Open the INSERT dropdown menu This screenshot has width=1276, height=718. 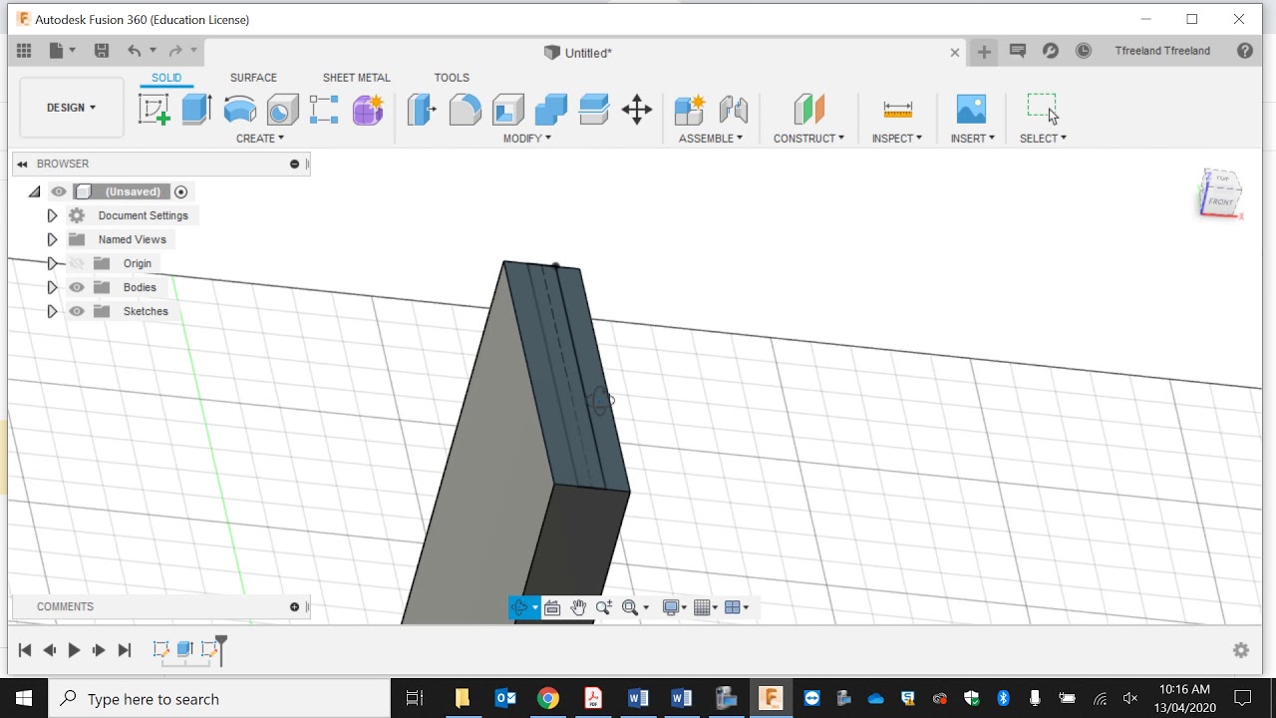tap(973, 139)
